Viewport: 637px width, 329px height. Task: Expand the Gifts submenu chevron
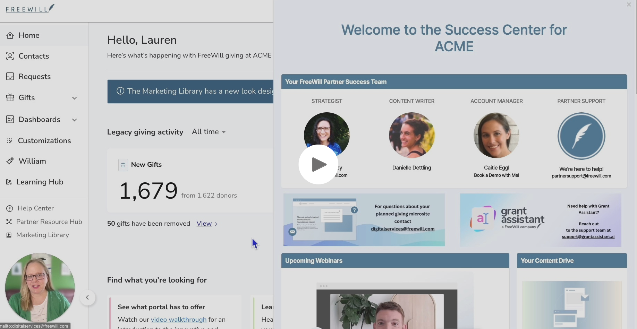[75, 98]
